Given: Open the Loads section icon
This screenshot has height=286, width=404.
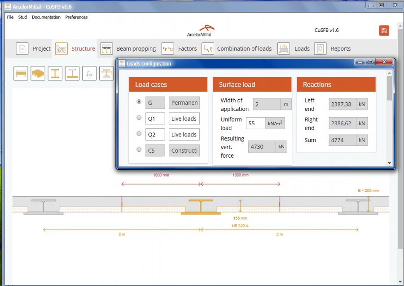Looking at the screenshot, I should coord(284,48).
